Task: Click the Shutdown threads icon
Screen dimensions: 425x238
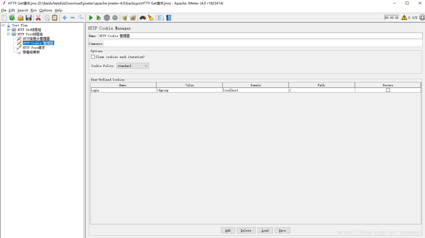Action: [115, 18]
